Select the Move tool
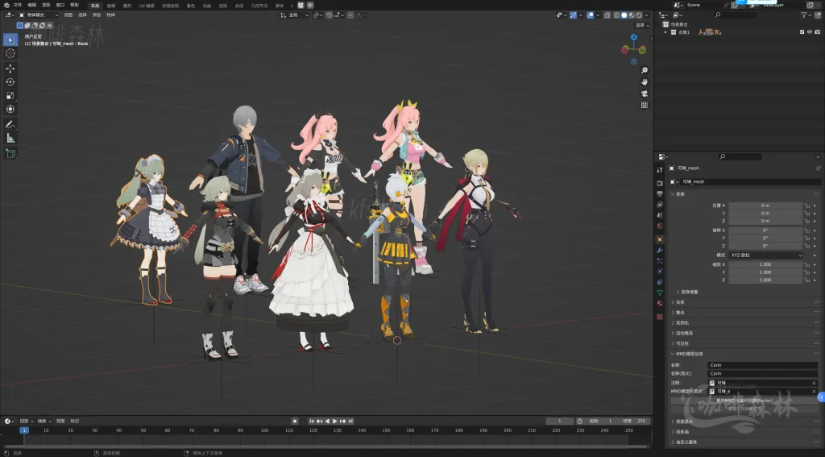This screenshot has height=457, width=825. pyautogui.click(x=10, y=69)
